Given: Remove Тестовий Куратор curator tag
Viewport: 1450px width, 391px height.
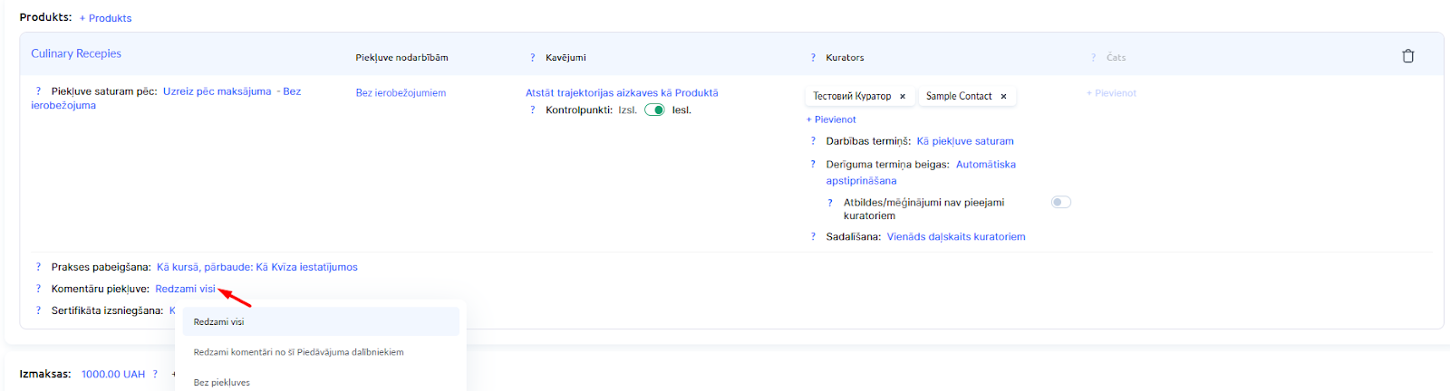Looking at the screenshot, I should (903, 96).
